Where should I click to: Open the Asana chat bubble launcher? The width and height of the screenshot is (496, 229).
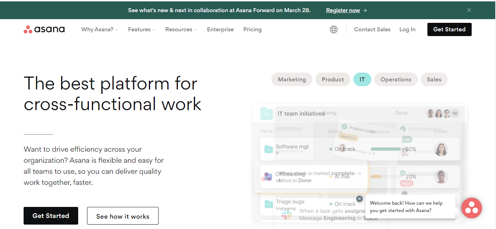(472, 208)
